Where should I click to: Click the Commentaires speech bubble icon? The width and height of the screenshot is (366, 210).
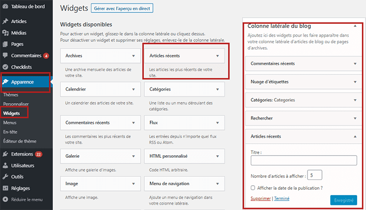click(5, 55)
